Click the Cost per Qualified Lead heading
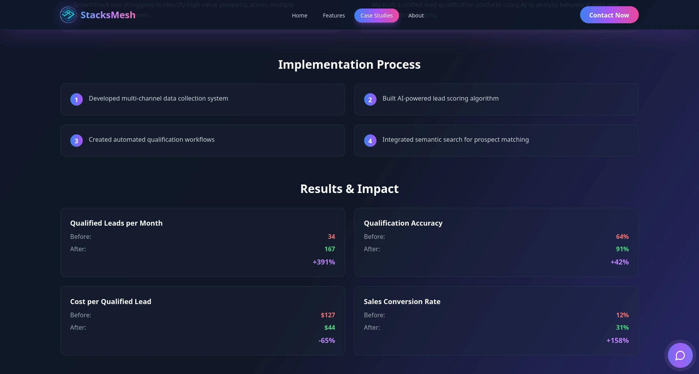699x374 pixels. [111, 302]
